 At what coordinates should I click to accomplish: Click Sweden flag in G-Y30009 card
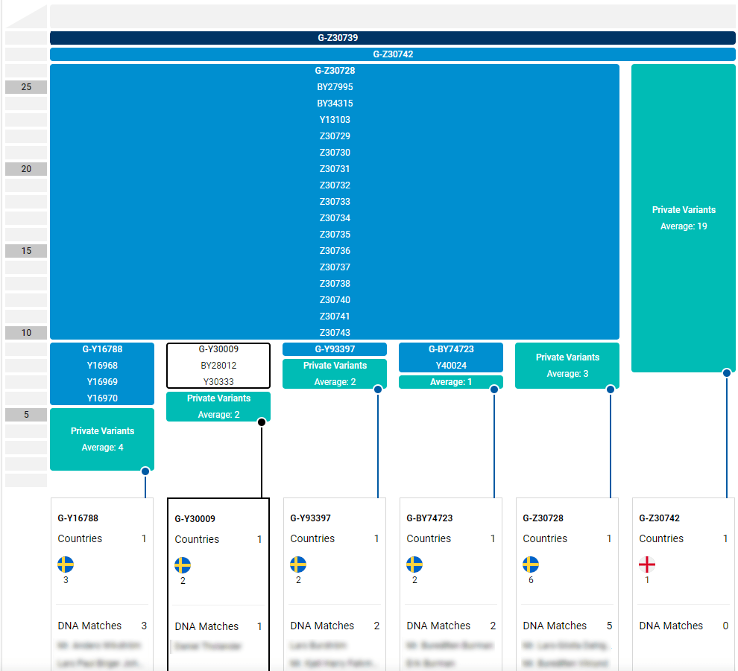coord(183,565)
